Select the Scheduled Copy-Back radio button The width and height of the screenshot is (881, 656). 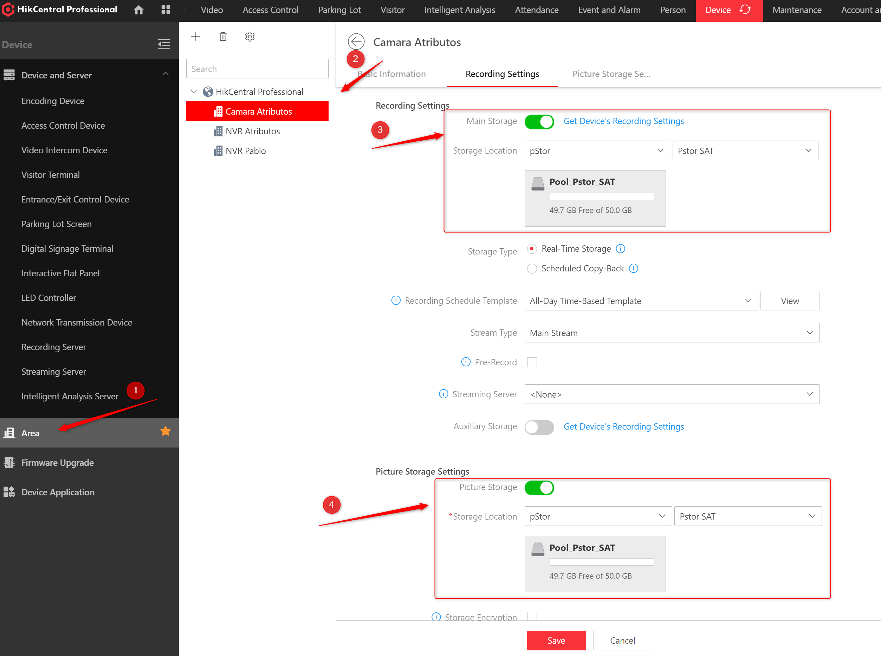tap(532, 269)
